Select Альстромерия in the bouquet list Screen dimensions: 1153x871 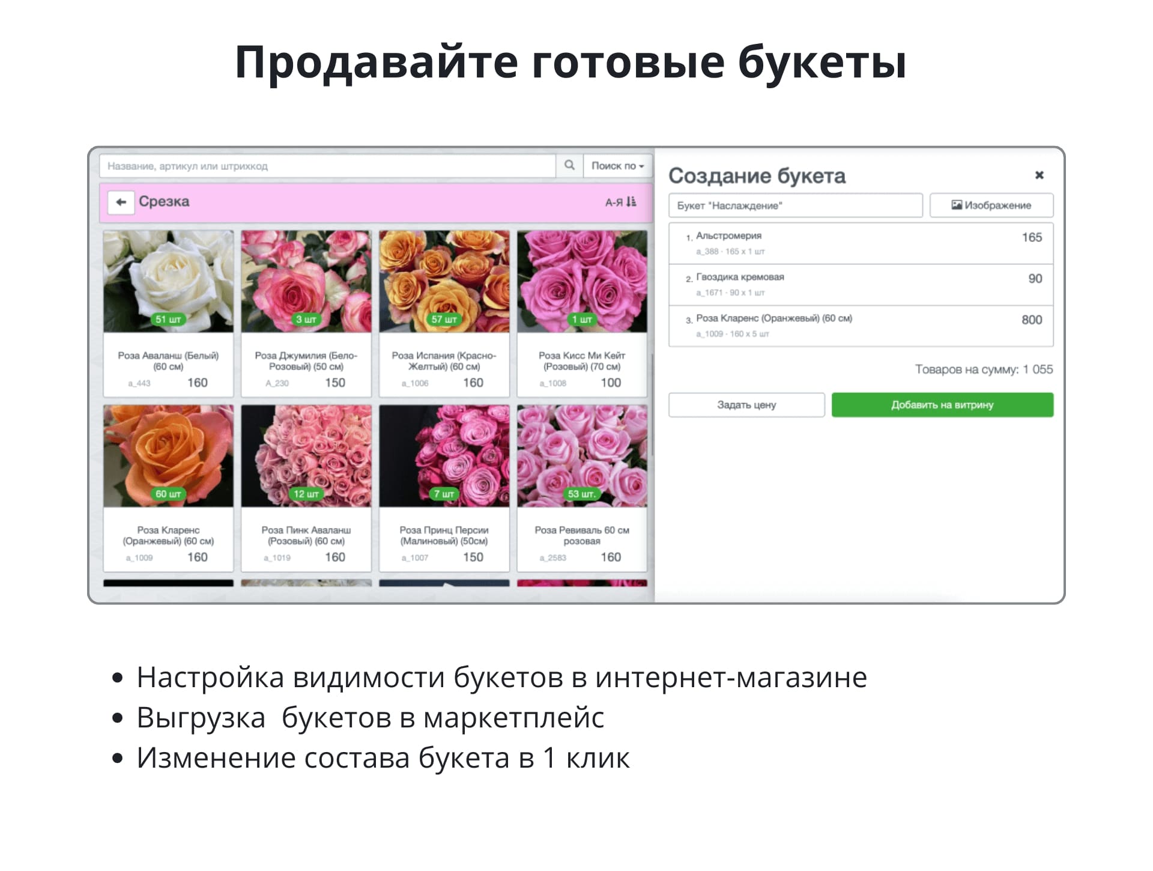[x=859, y=242]
